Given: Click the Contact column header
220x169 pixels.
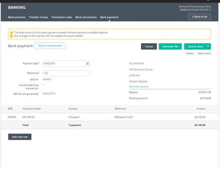Looking at the screenshot, I should click(73, 109).
